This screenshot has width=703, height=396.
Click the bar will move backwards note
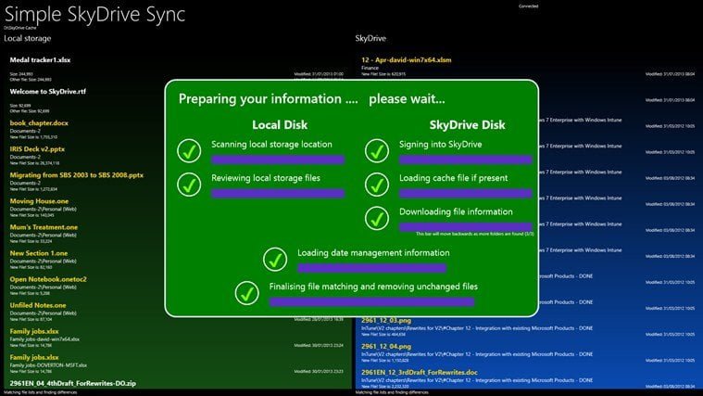(474, 234)
